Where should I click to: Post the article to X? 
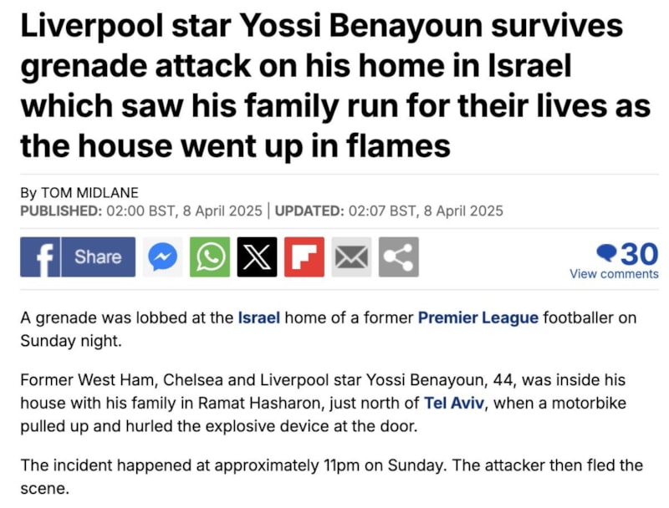coord(257,257)
